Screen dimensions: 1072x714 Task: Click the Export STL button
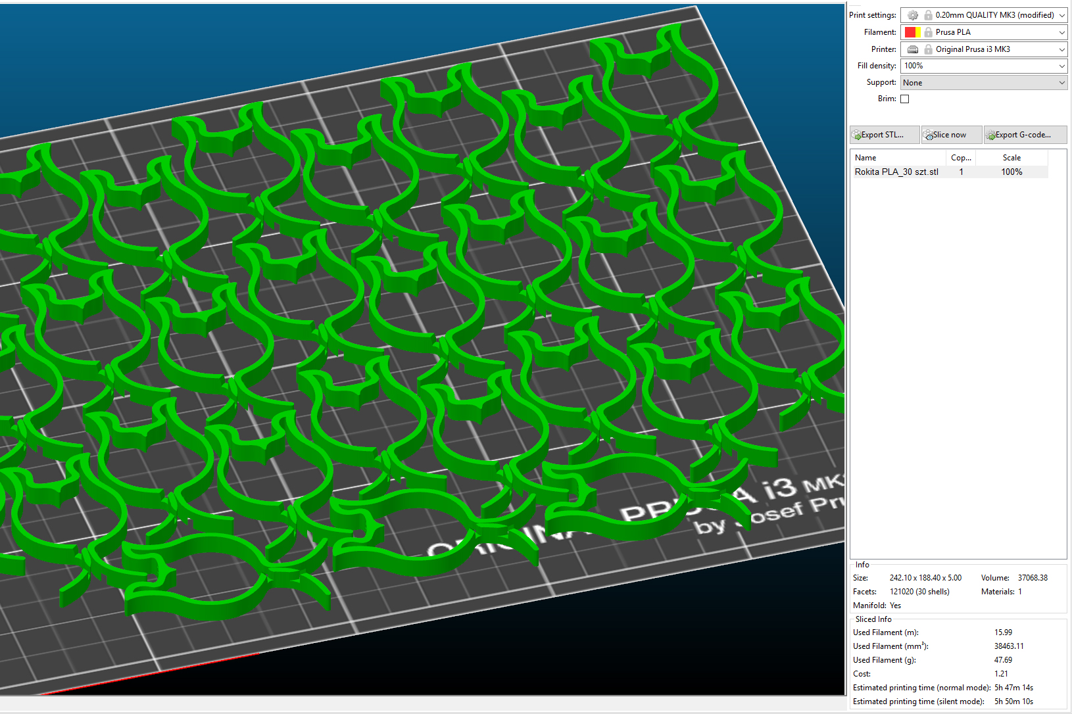(884, 135)
